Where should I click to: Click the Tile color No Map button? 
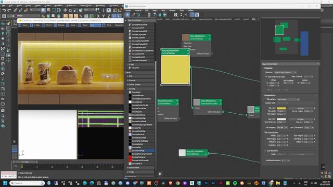pyautogui.click(x=300, y=109)
